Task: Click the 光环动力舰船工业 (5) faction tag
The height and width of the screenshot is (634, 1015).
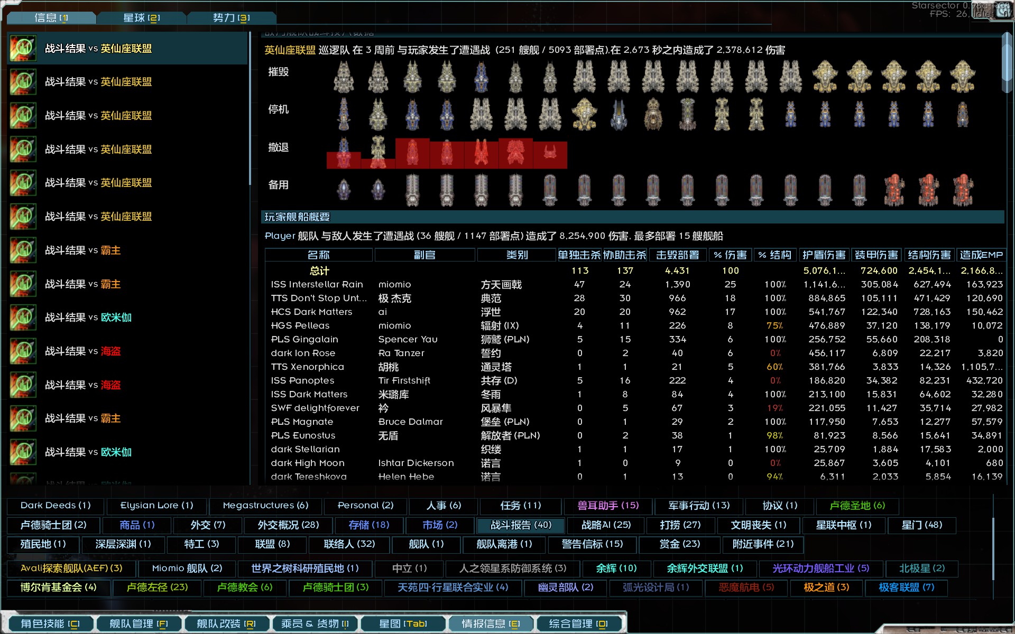Action: pyautogui.click(x=820, y=568)
